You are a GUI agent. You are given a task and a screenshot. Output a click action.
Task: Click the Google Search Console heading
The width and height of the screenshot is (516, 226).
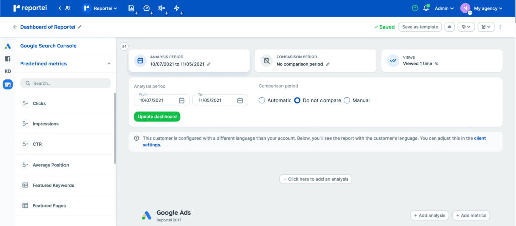pos(48,46)
